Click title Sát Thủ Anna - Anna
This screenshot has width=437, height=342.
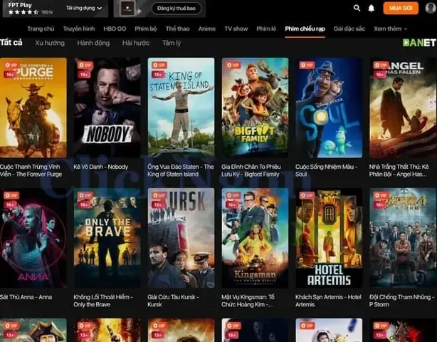coord(26,297)
